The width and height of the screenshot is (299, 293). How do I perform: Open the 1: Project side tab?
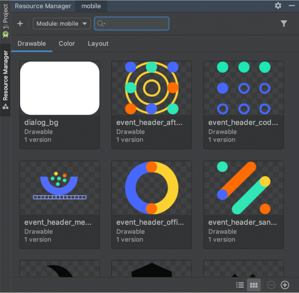5,20
